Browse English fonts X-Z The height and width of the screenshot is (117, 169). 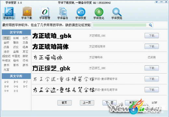(x=16, y=91)
